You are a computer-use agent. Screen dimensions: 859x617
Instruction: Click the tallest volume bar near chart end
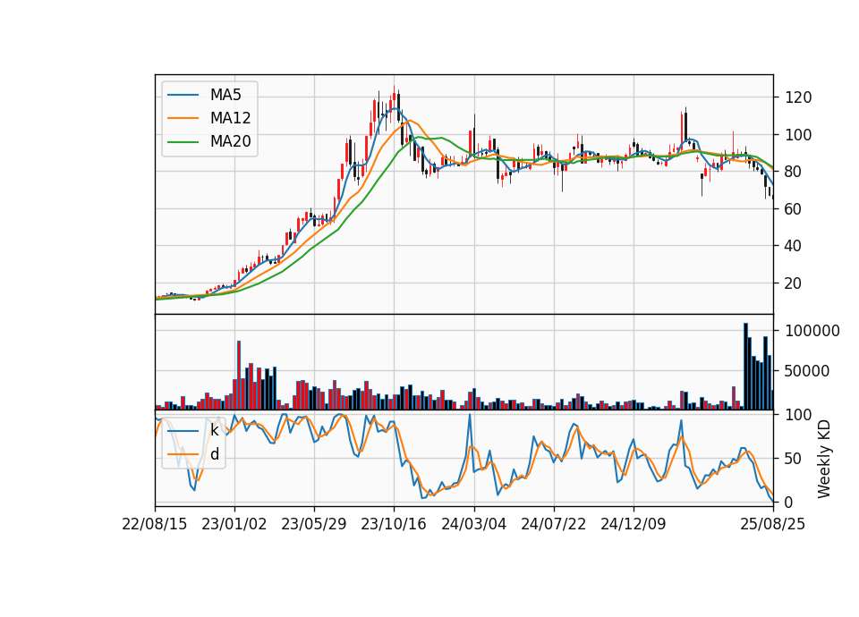(x=745, y=367)
